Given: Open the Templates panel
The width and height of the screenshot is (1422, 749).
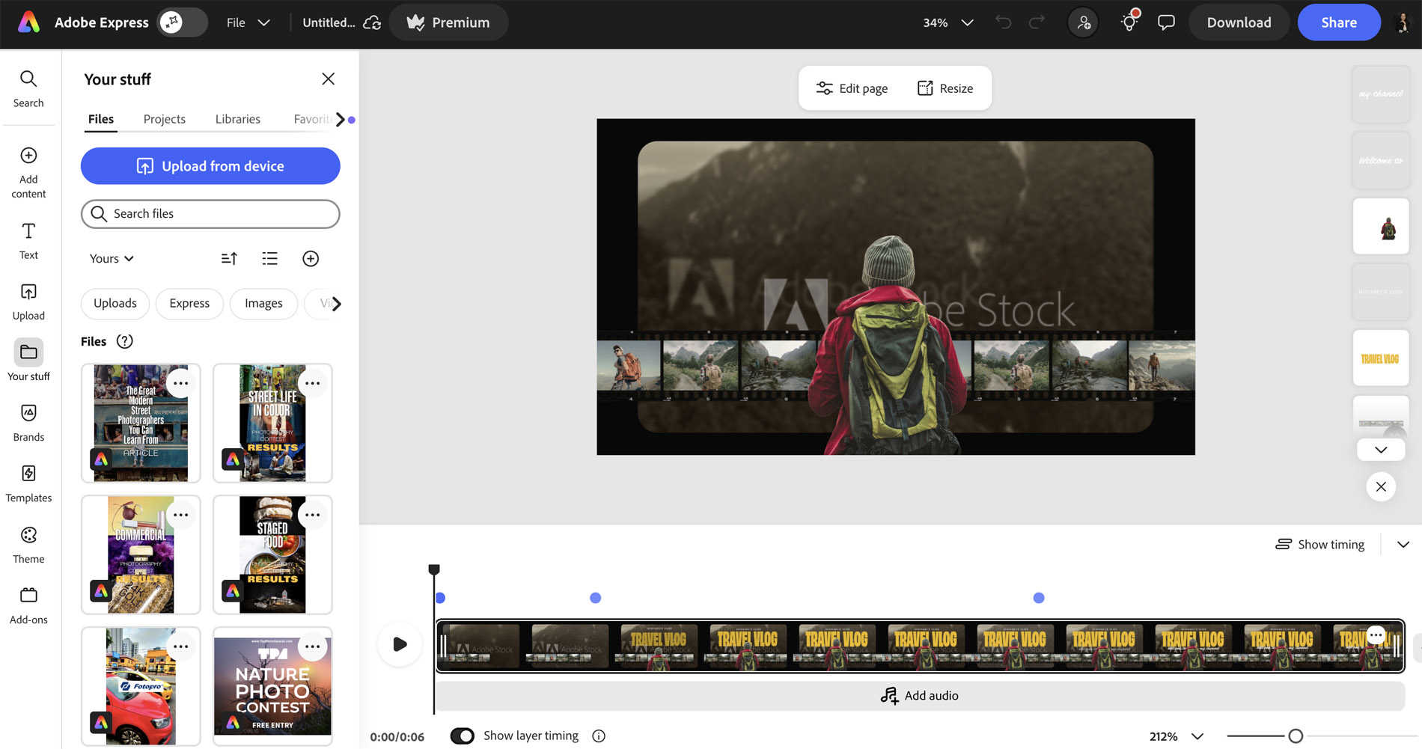Looking at the screenshot, I should (28, 483).
